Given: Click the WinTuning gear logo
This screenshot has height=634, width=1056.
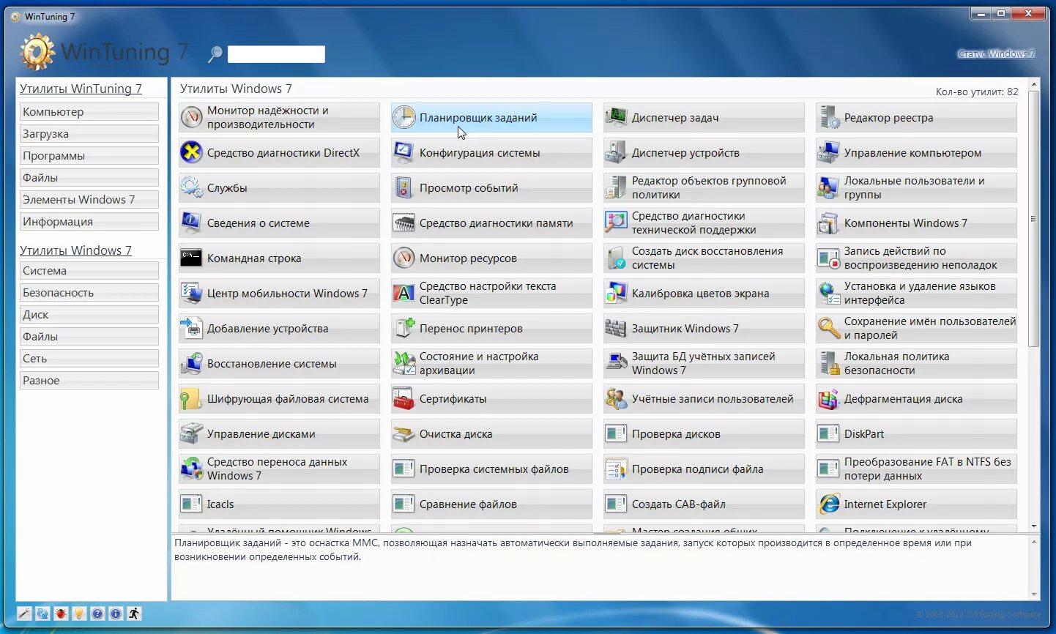Looking at the screenshot, I should tap(37, 52).
